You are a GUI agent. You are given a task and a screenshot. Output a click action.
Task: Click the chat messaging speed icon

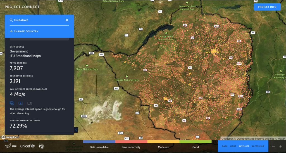pyautogui.click(x=12, y=103)
